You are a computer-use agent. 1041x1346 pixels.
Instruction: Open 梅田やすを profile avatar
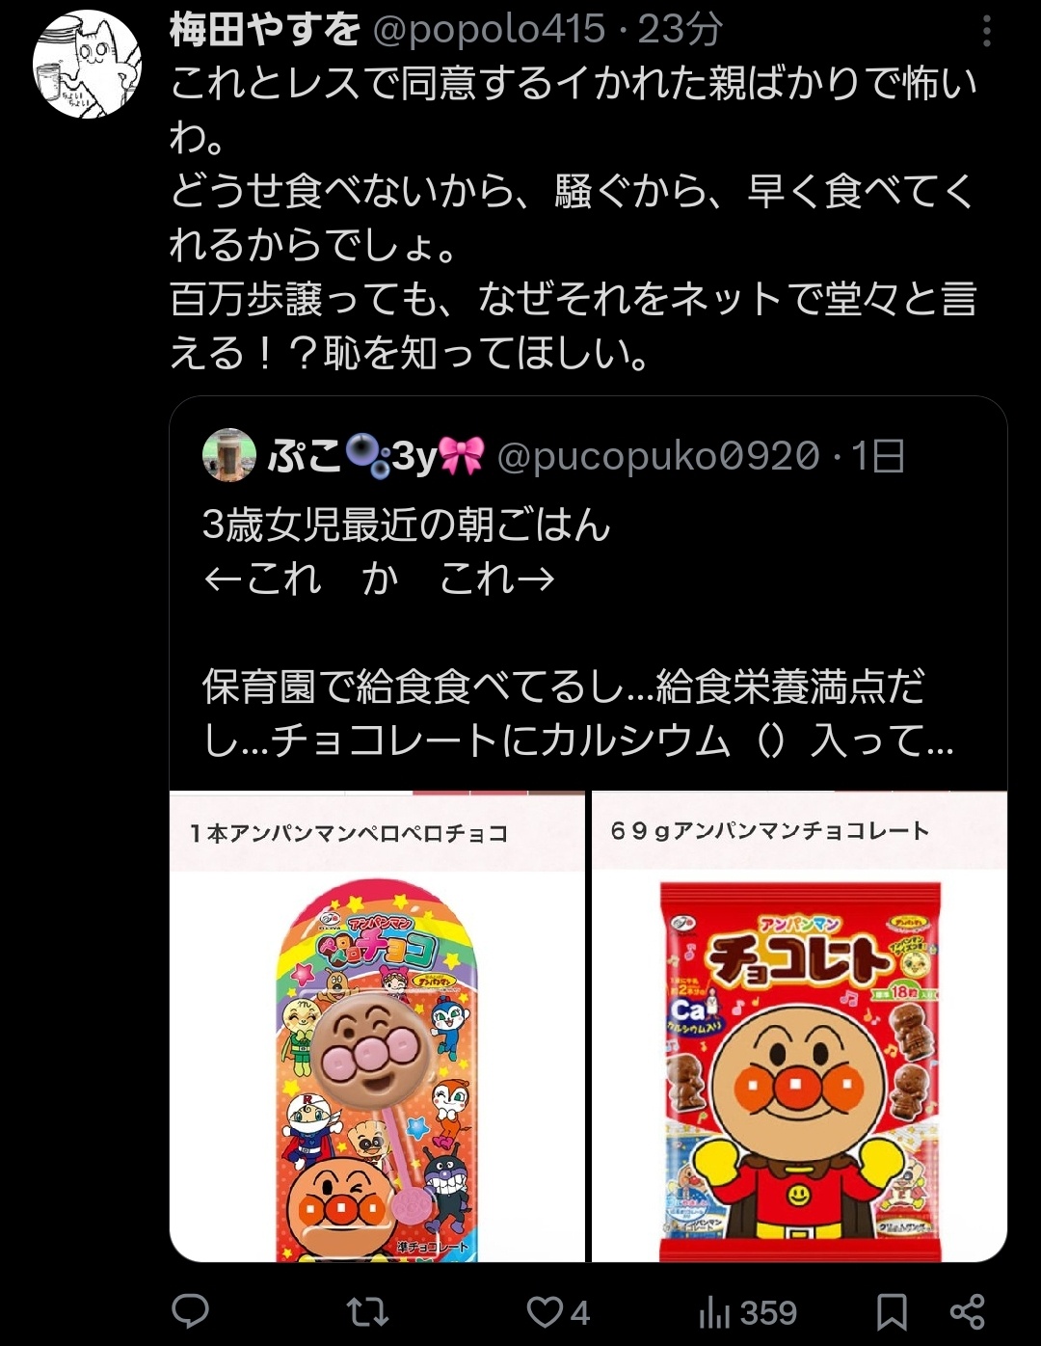tap(88, 65)
